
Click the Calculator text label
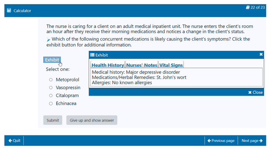click(x=22, y=11)
